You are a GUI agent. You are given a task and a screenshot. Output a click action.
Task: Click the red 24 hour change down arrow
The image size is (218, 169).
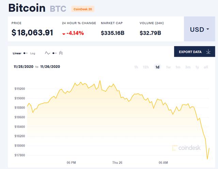[64, 34]
